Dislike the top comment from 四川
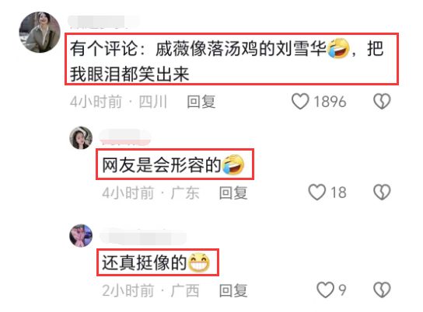The width and height of the screenshot is (423, 312). point(382,102)
